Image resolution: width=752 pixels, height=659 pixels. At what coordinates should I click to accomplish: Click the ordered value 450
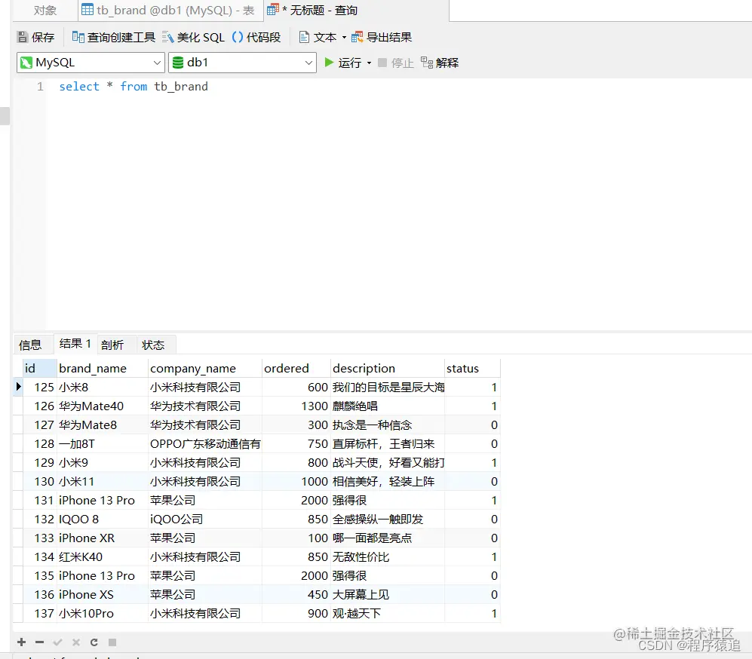click(296, 594)
